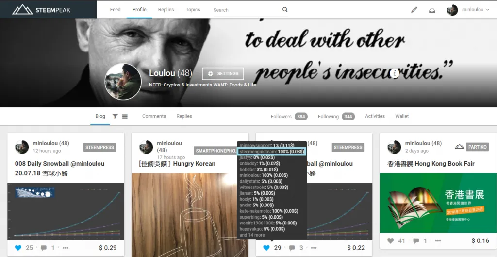The image size is (497, 257).
Task: Click the minloulou avatar in top bar
Action: 452,10
